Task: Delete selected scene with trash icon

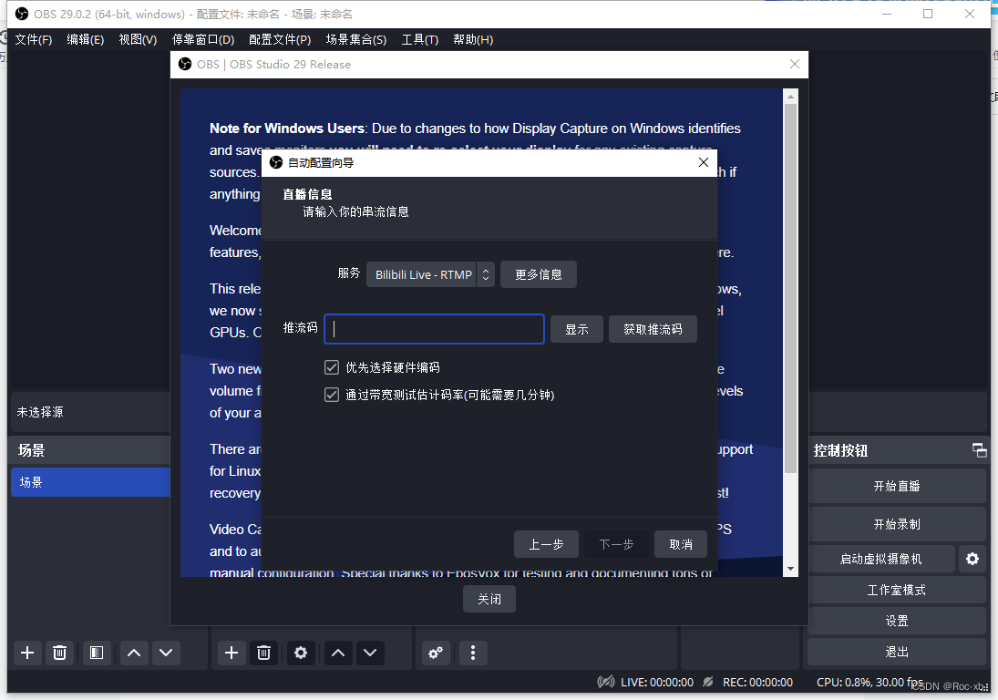Action: pyautogui.click(x=60, y=653)
